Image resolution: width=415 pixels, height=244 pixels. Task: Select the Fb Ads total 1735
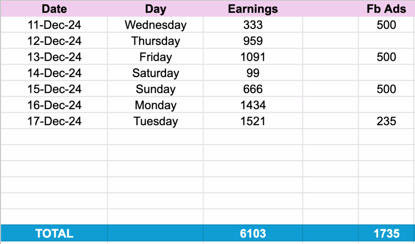[386, 233]
